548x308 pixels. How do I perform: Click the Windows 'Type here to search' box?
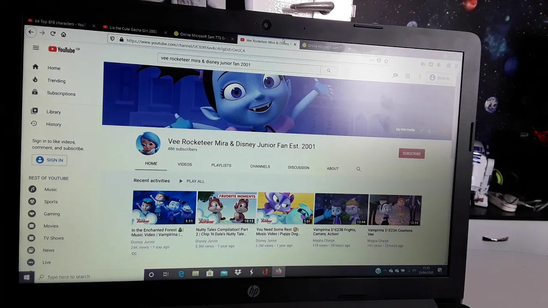click(x=90, y=277)
